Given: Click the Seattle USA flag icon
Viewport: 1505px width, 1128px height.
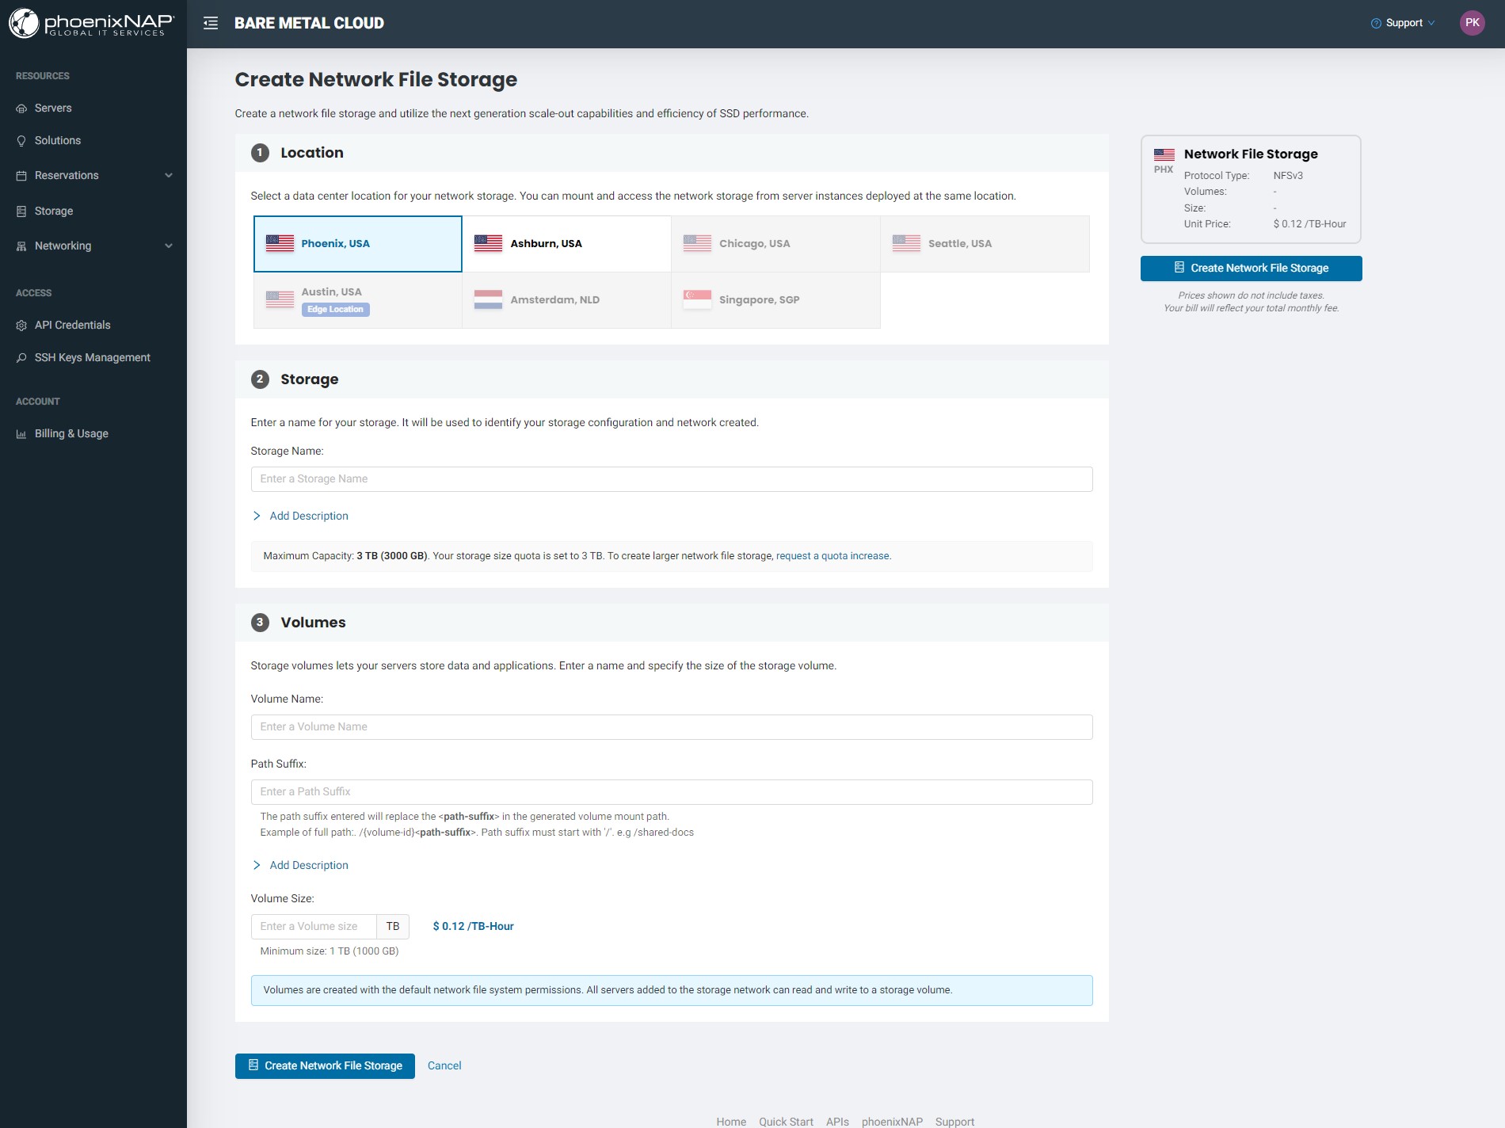Looking at the screenshot, I should coord(906,243).
